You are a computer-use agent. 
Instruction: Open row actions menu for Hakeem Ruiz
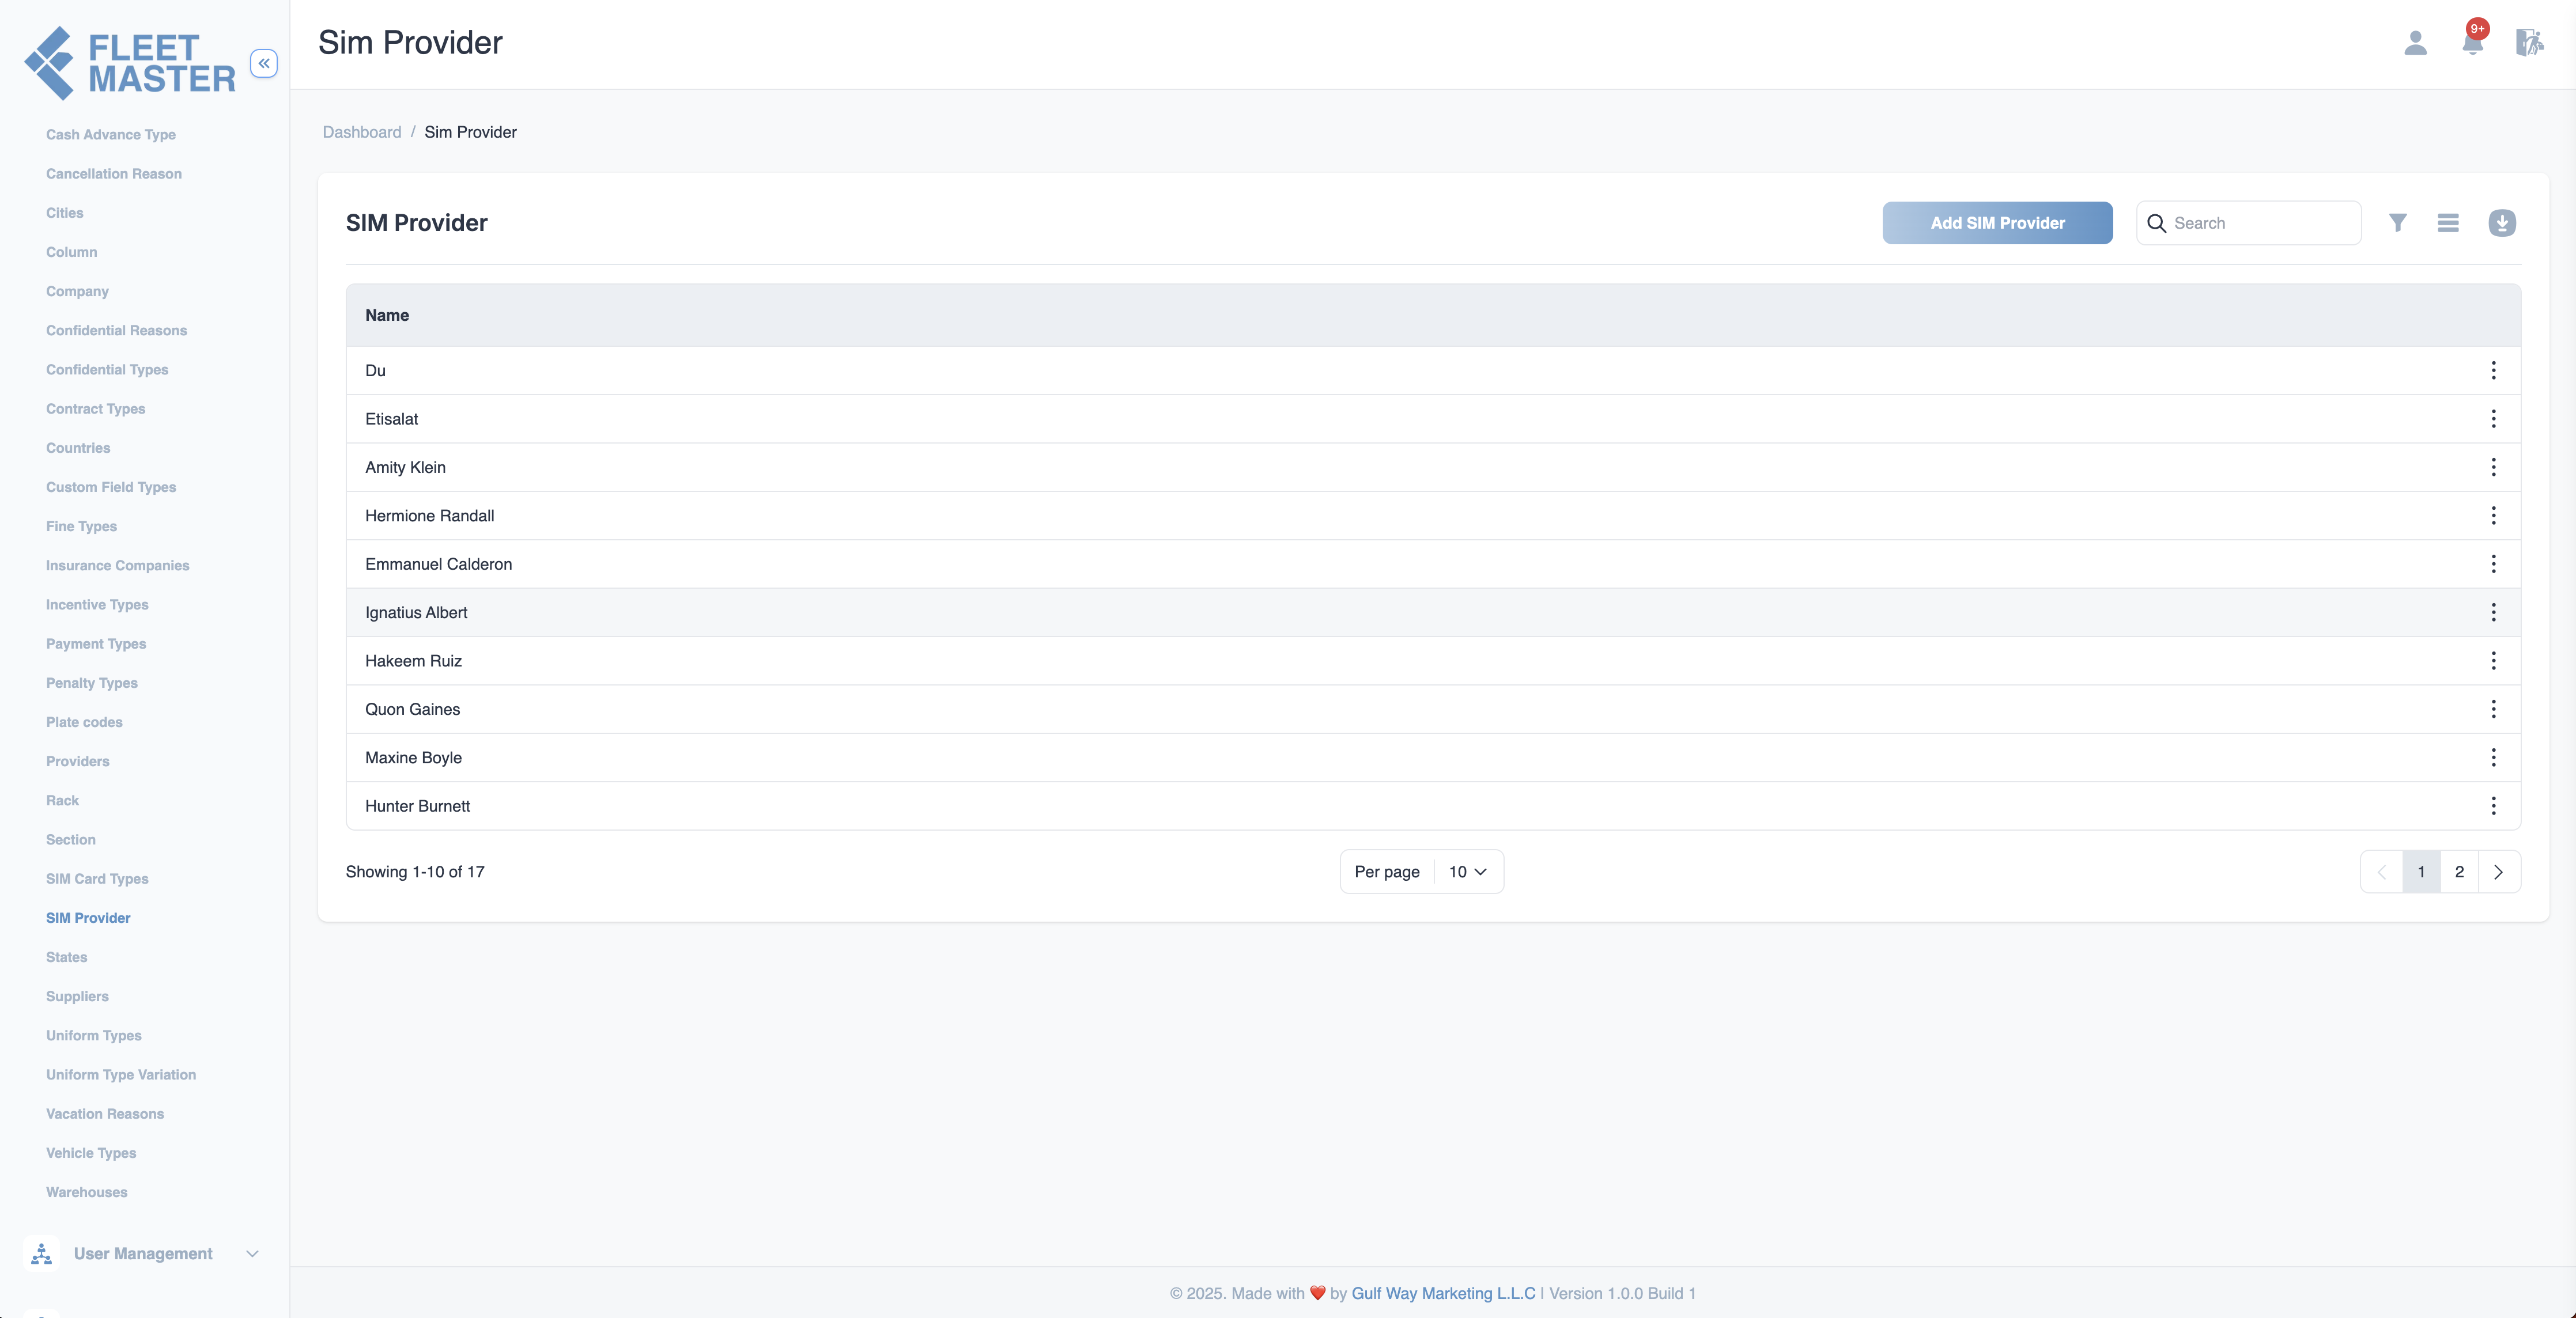click(2493, 661)
